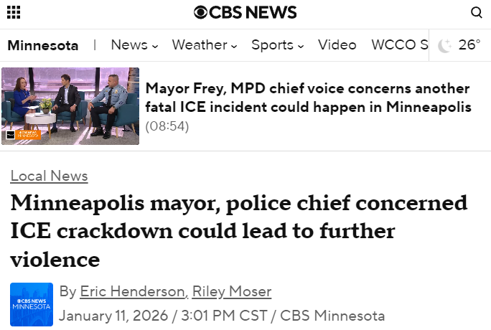Screen dimensions: 491x330
Task: Go to the Minnesota section home
Action: 43,45
